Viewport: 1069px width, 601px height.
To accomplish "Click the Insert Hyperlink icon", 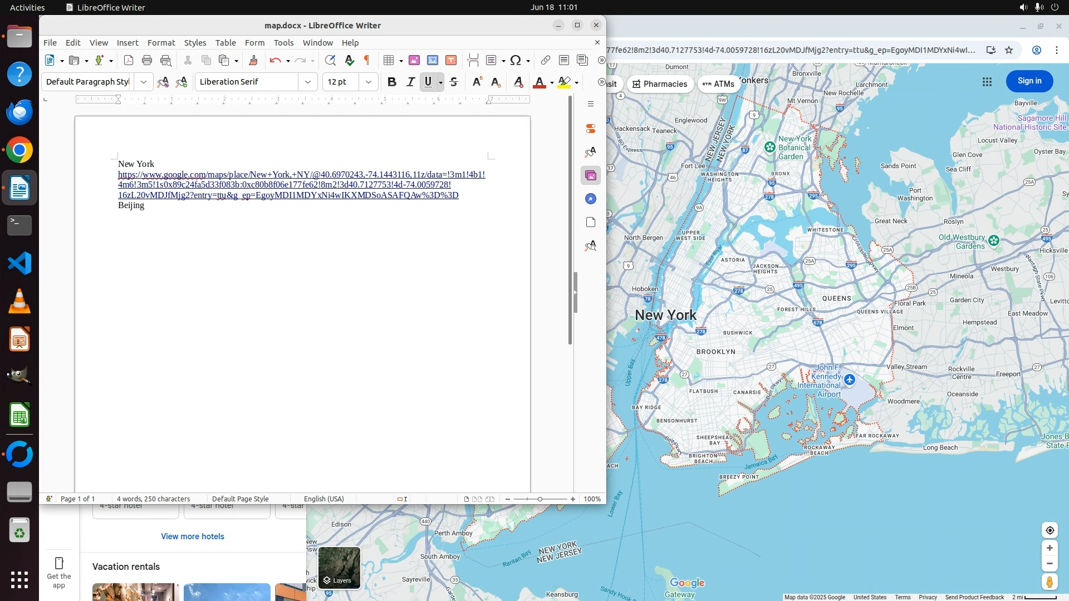I will (x=546, y=61).
